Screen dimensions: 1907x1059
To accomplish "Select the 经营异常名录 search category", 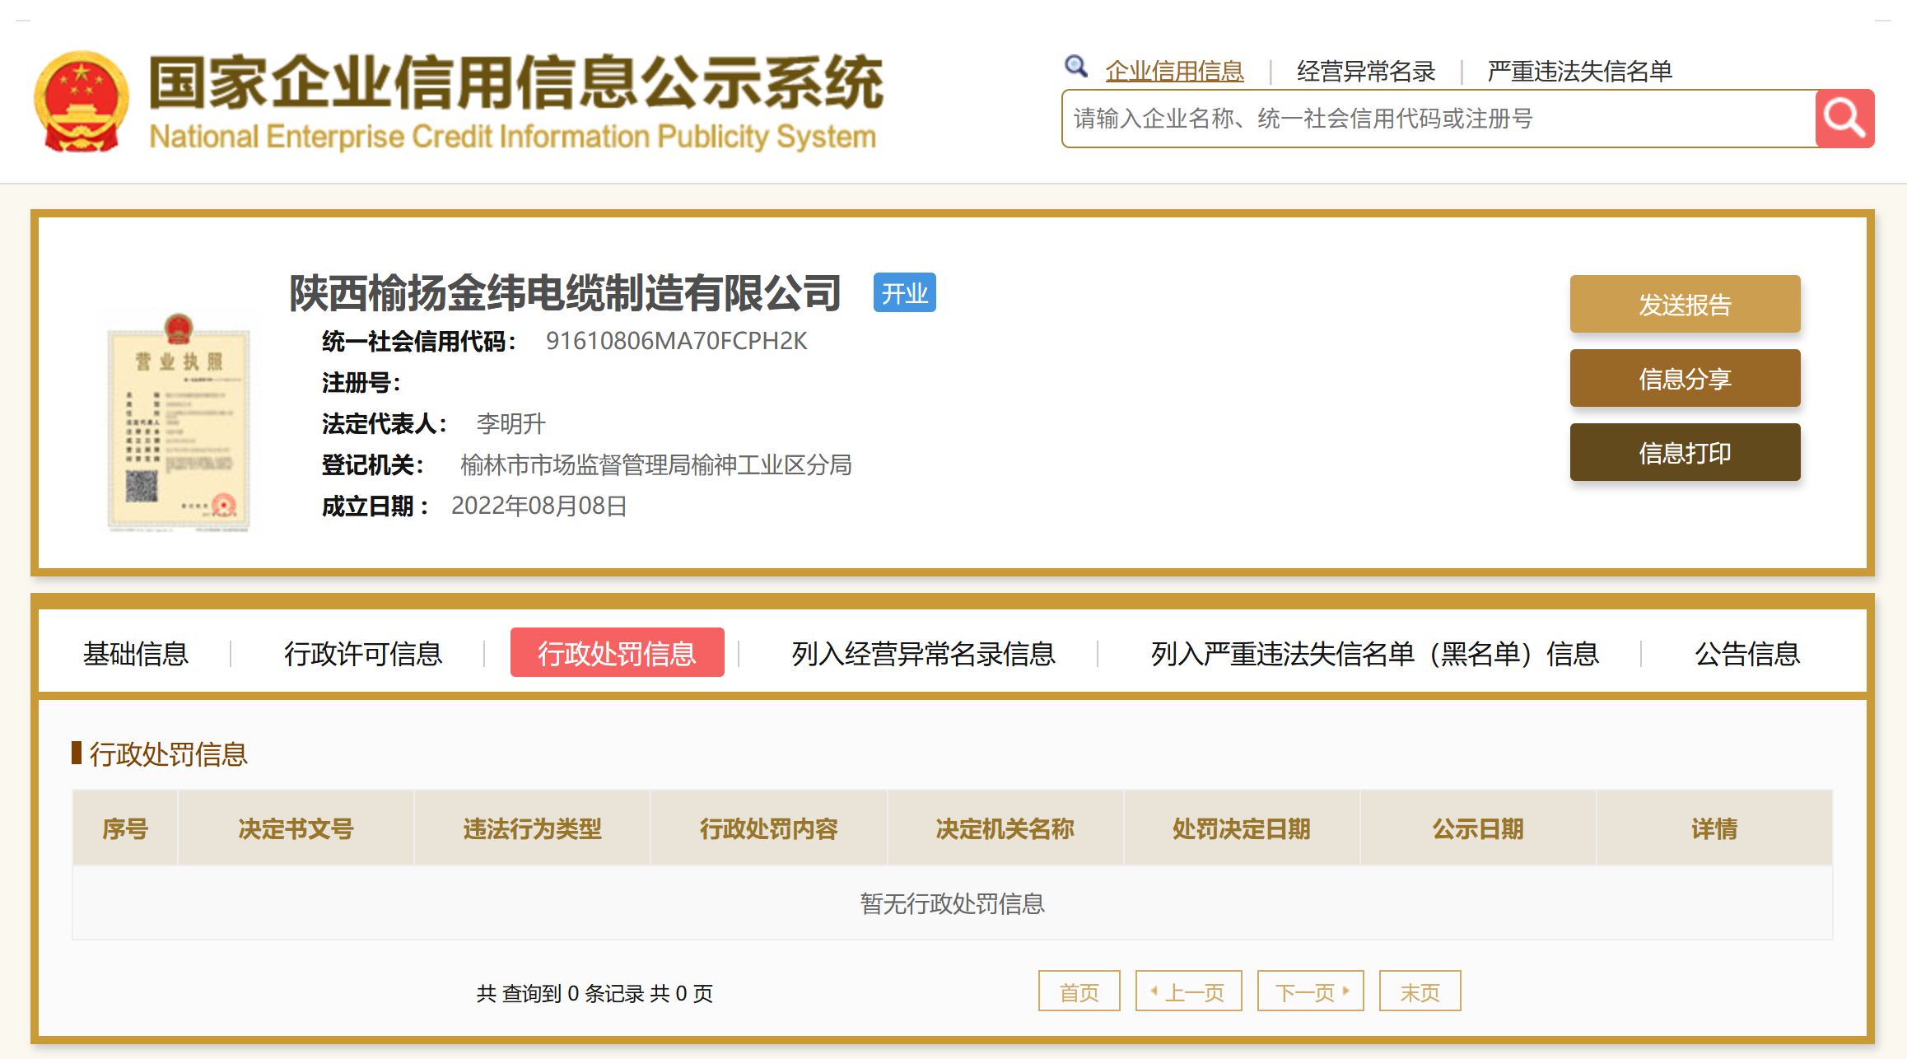I will [x=1365, y=72].
